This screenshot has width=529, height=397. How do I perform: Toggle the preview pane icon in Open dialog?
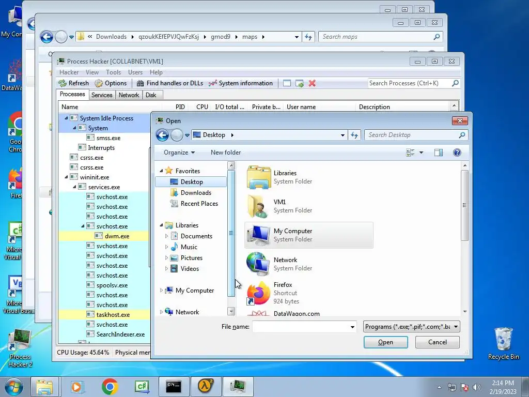(439, 152)
